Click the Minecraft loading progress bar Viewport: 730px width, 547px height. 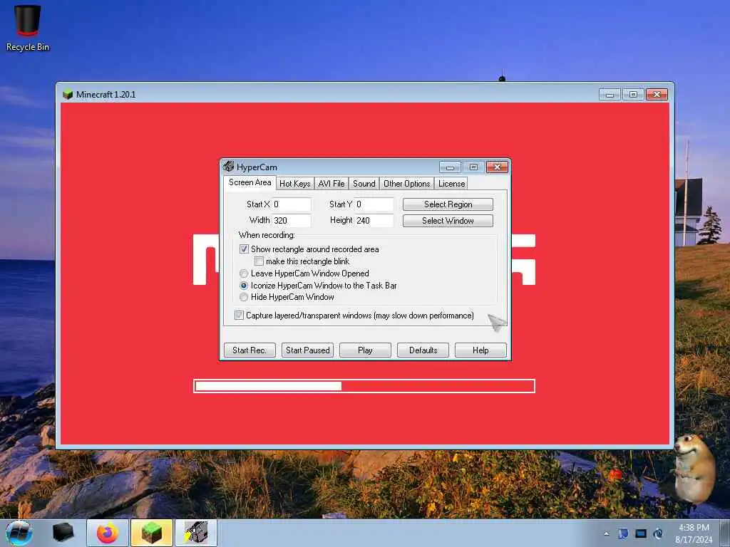tap(364, 386)
